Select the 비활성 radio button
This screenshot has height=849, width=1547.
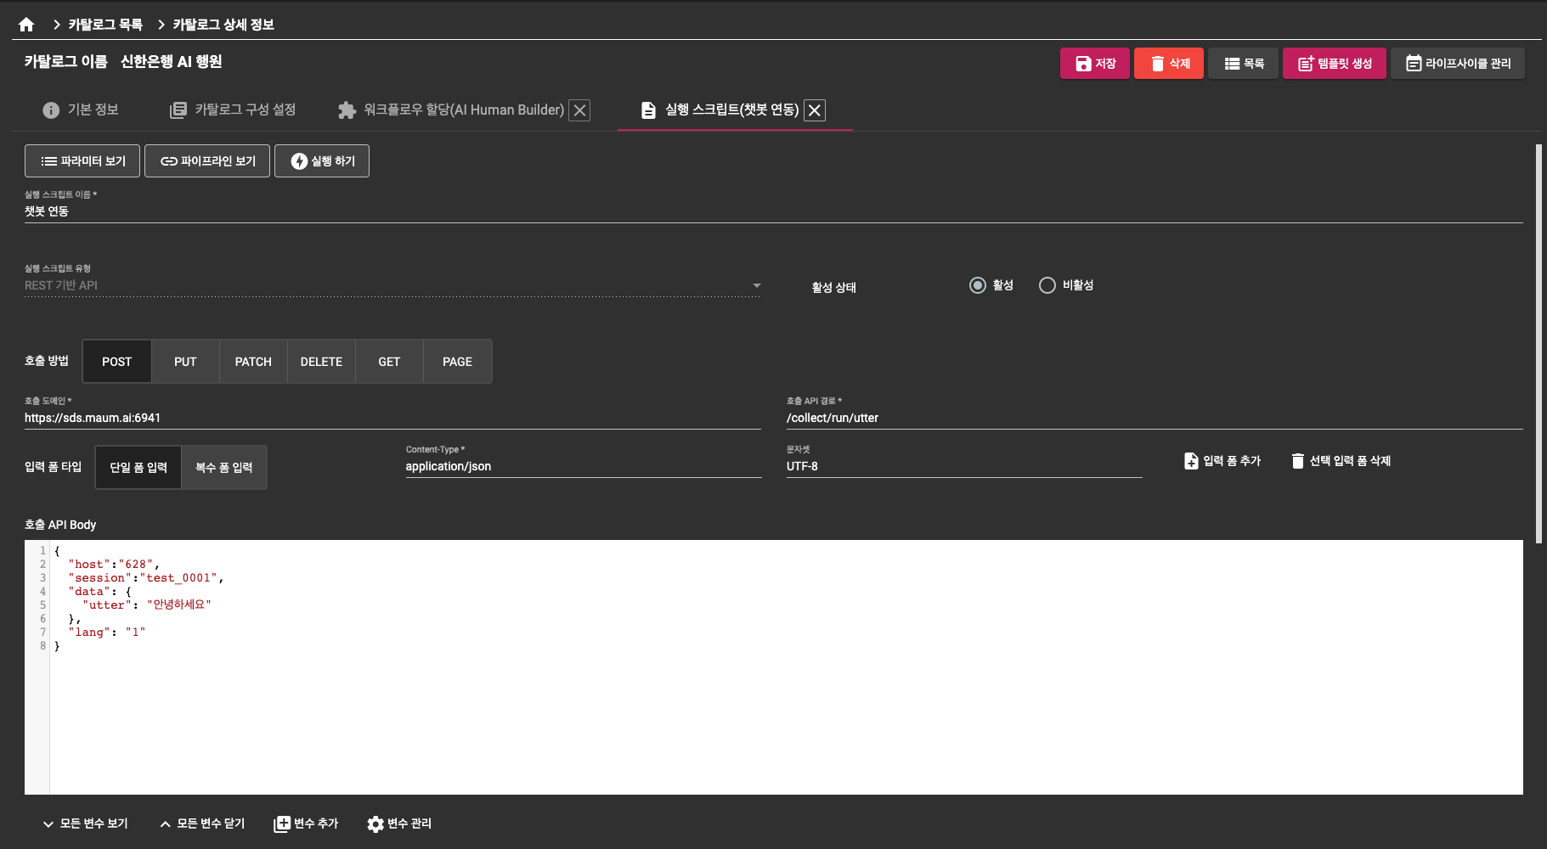click(x=1047, y=285)
